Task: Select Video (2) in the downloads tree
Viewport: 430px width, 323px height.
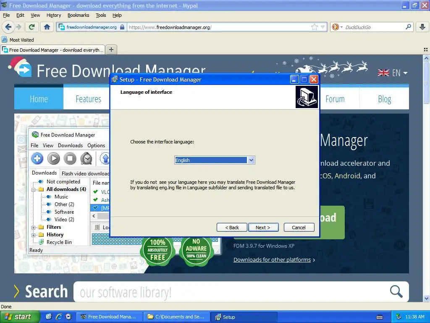Action: point(60,220)
